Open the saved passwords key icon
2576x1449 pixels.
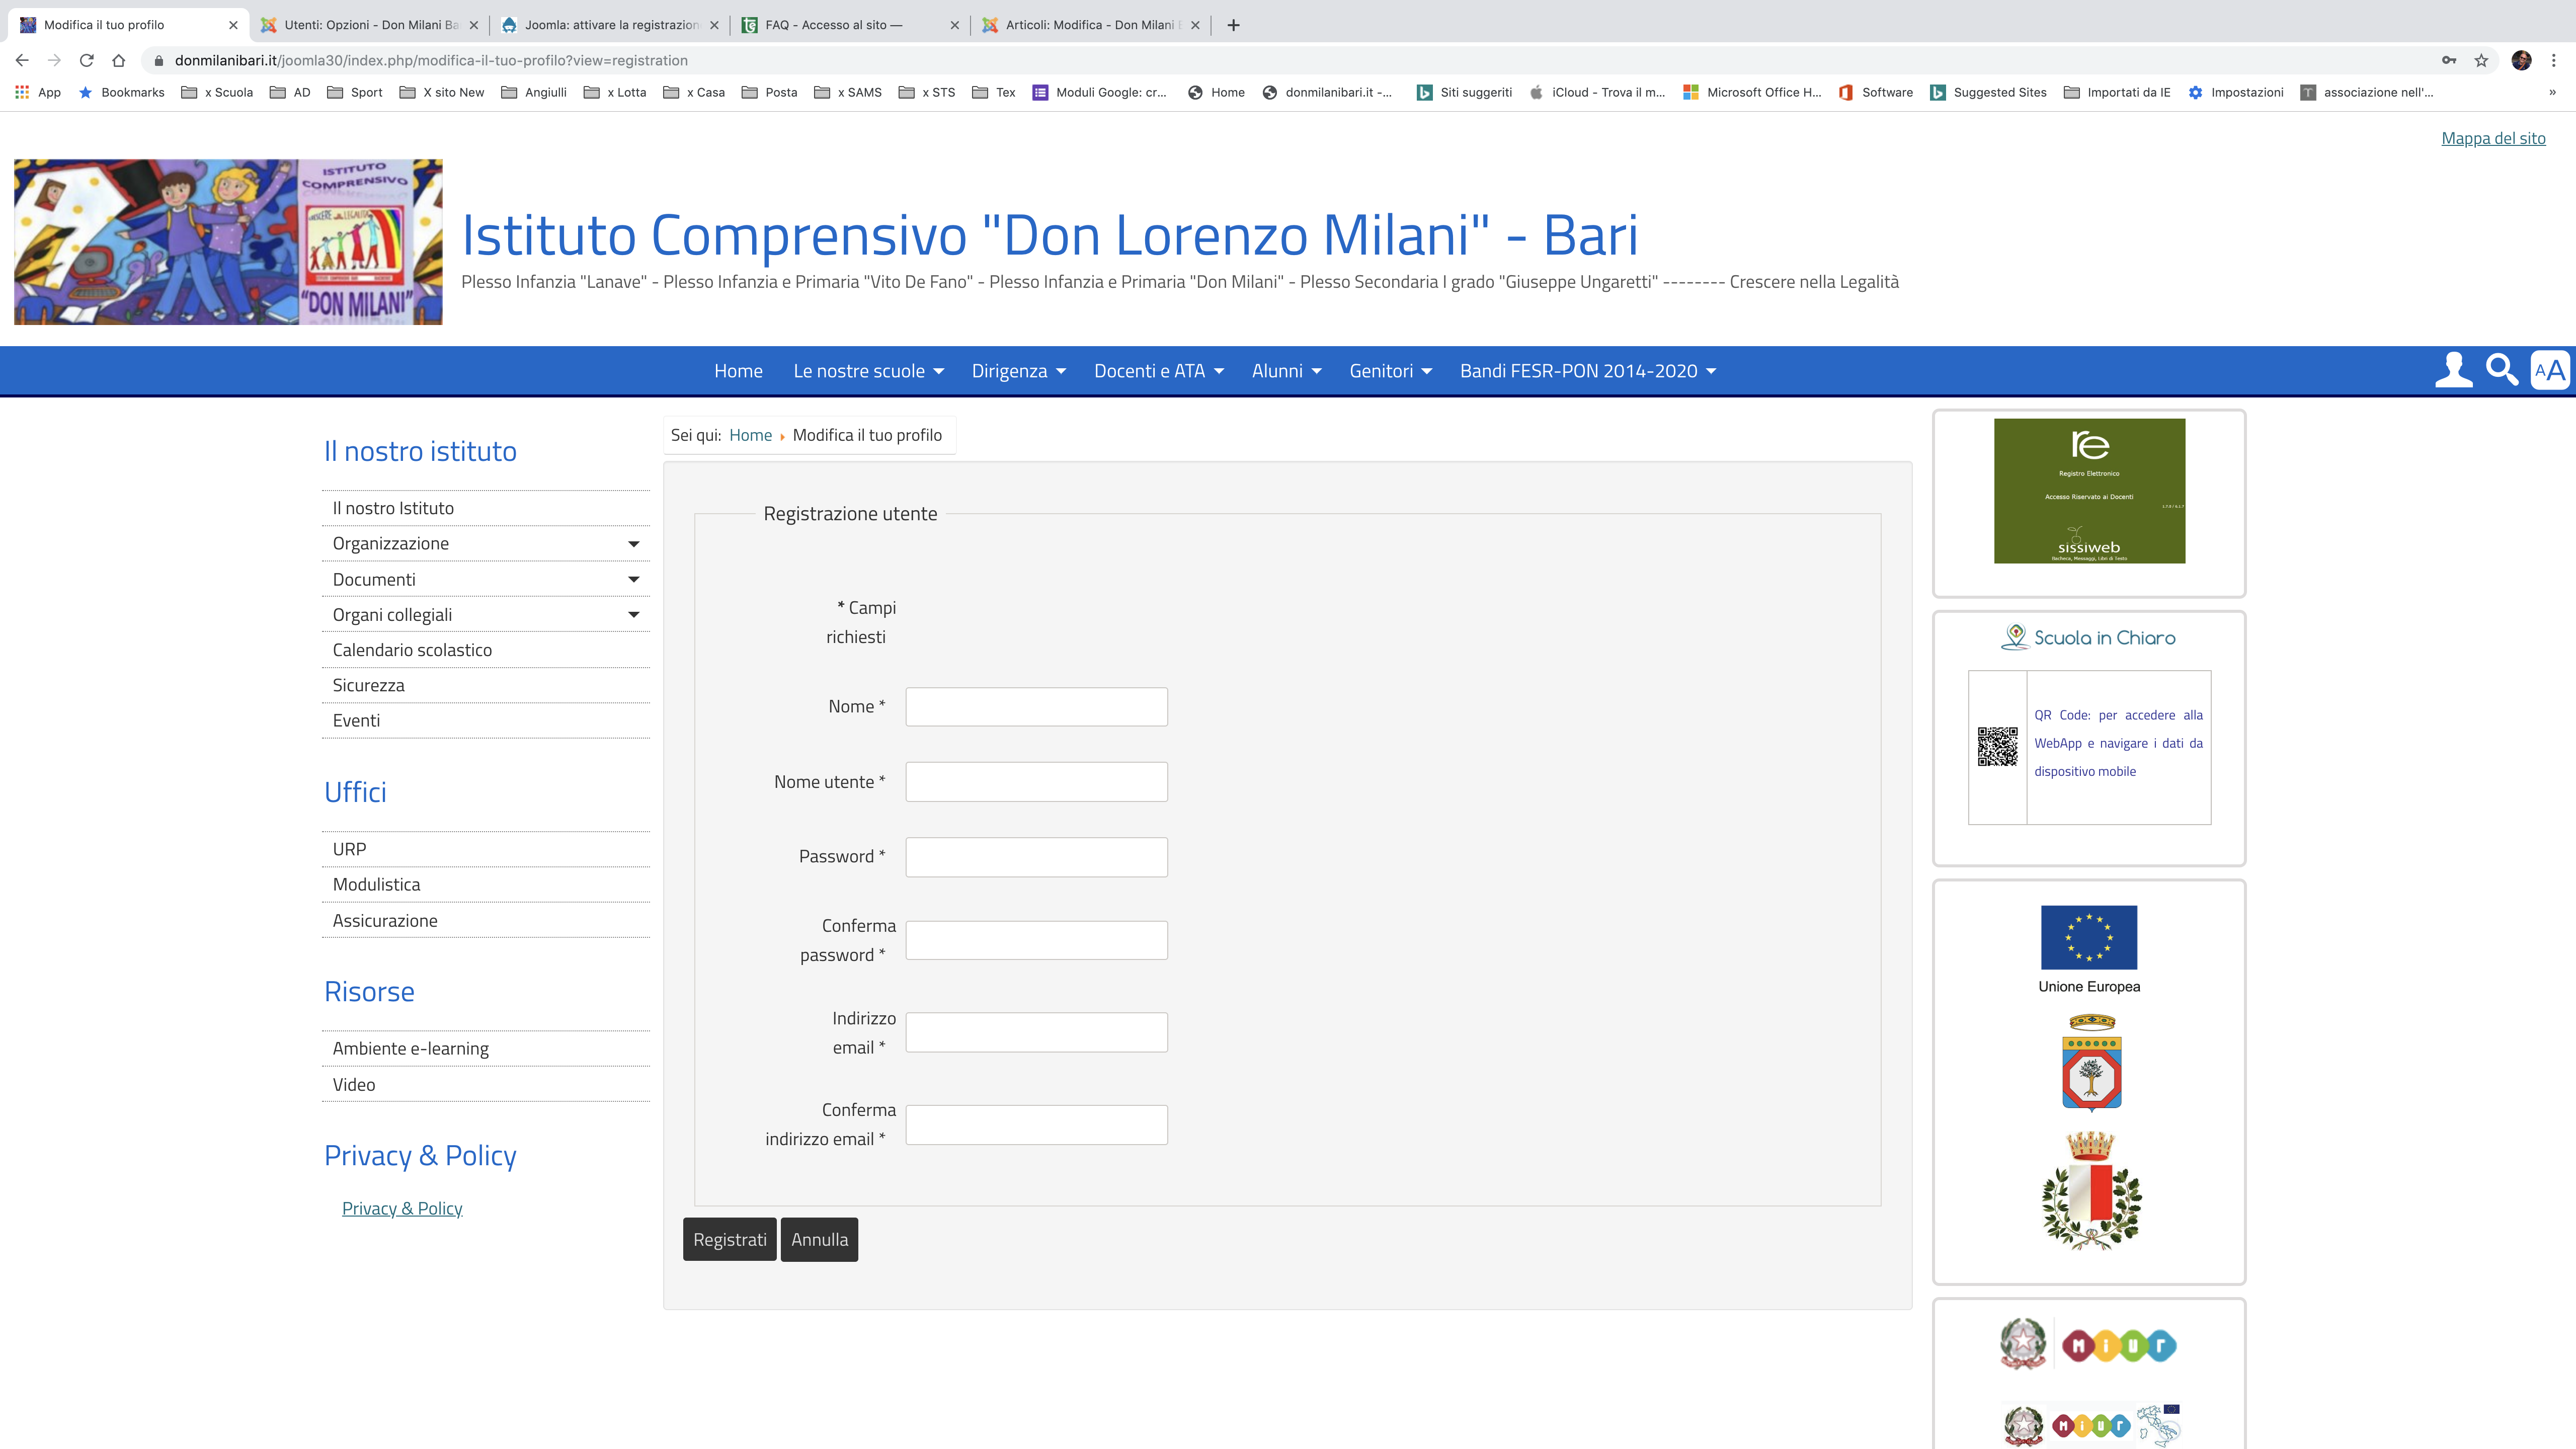tap(2449, 60)
